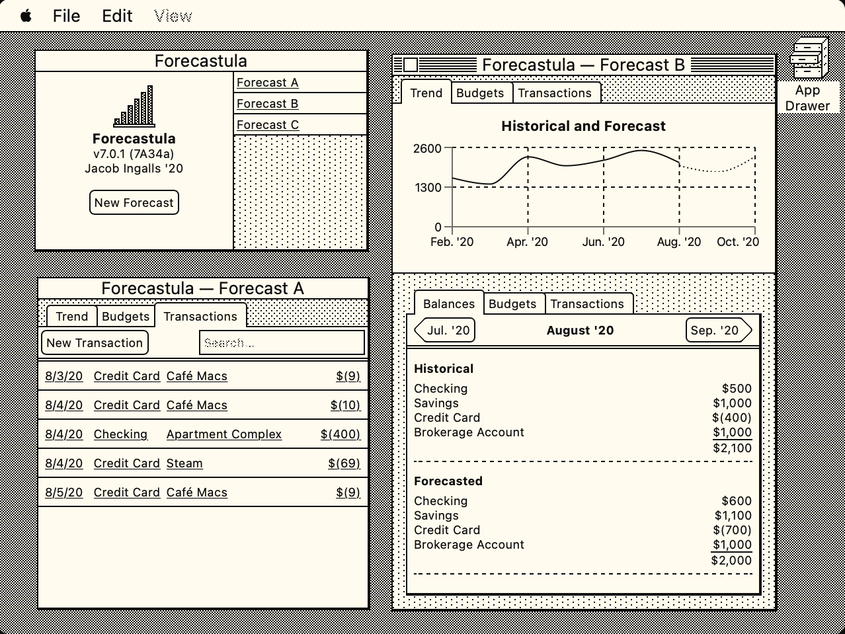
Task: Click the Checking account transaction link
Action: coord(120,434)
